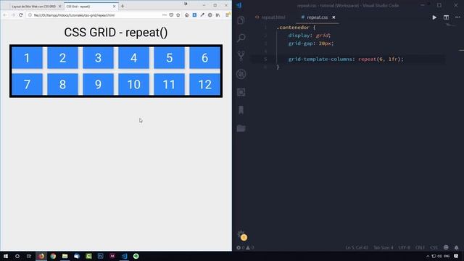Screen dimensions: 464x261
Task: Split the VS Code editor
Action: [446, 17]
